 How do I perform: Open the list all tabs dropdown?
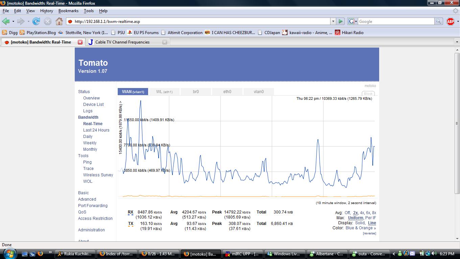point(457,42)
